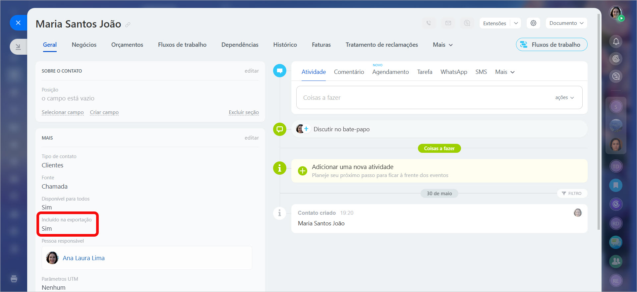Screen dimensions: 637x292
Task: Click the chat bubbles icon in right sidebar
Action: tap(616, 243)
